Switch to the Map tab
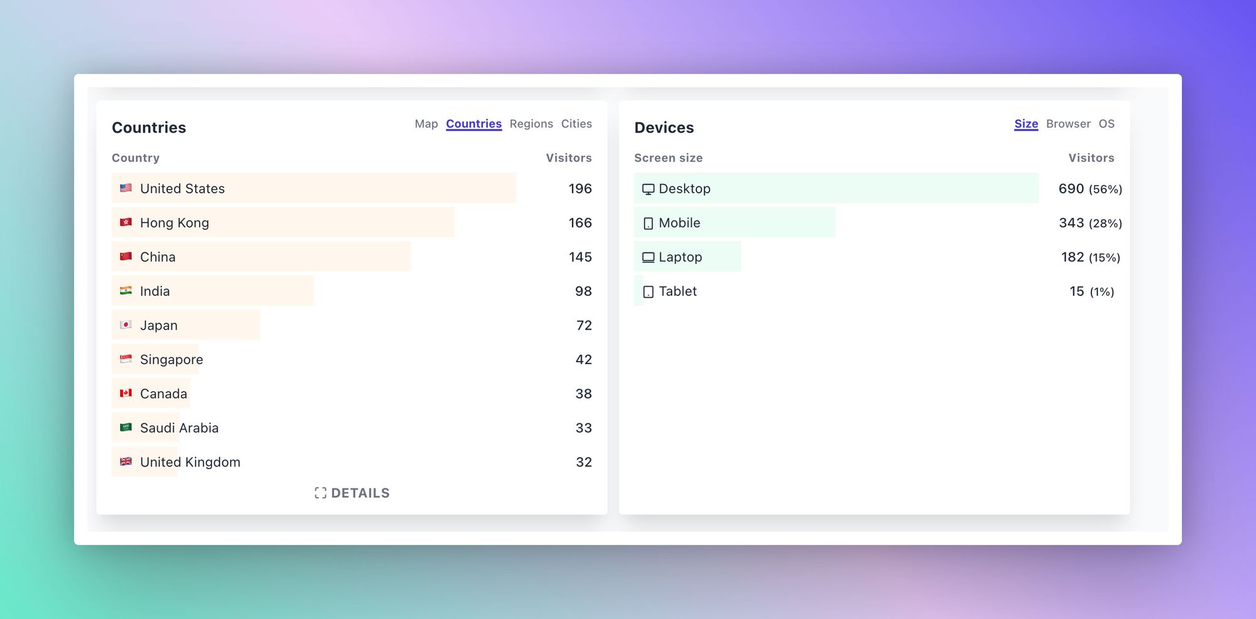This screenshot has width=1256, height=619. 426,124
